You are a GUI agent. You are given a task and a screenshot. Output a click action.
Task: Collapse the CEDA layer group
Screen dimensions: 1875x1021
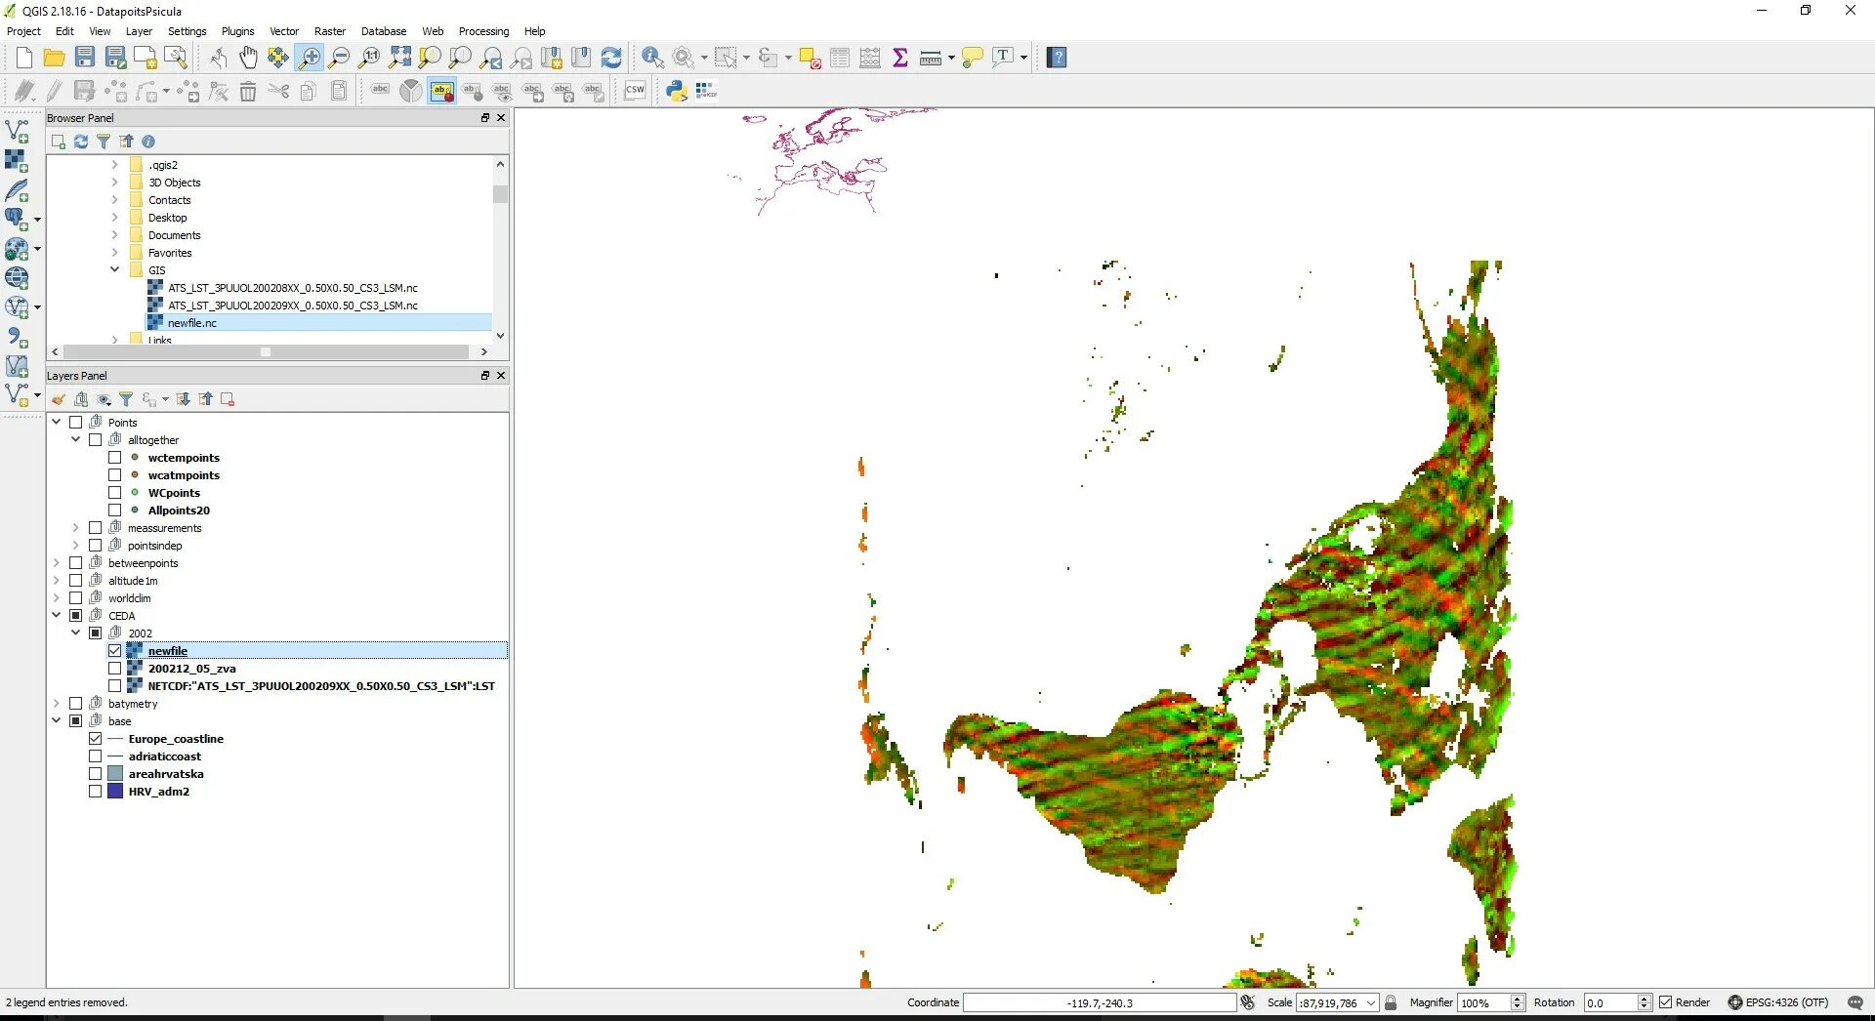pyautogui.click(x=57, y=616)
